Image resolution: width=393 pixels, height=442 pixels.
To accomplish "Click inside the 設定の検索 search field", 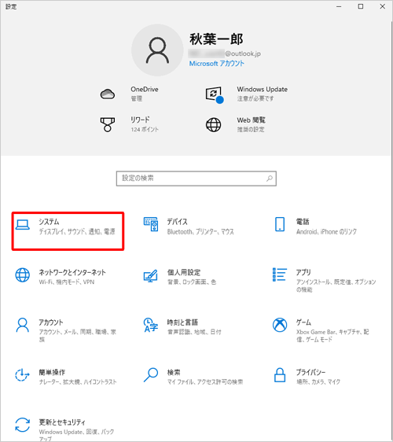I will (x=196, y=179).
